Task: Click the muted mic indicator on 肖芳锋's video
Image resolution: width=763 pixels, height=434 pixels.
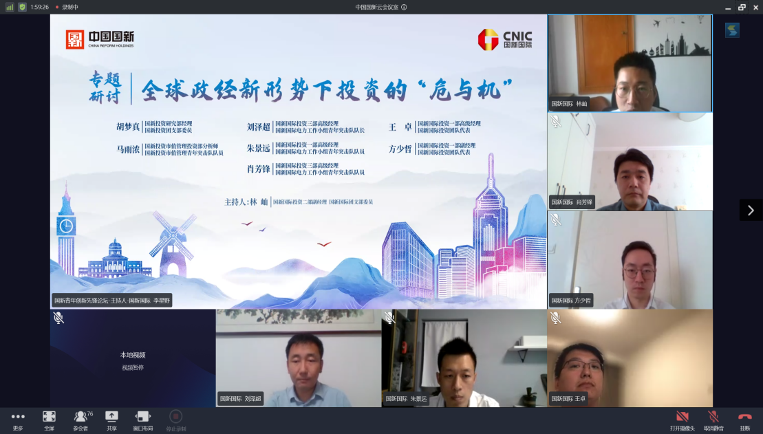Action: [x=557, y=122]
